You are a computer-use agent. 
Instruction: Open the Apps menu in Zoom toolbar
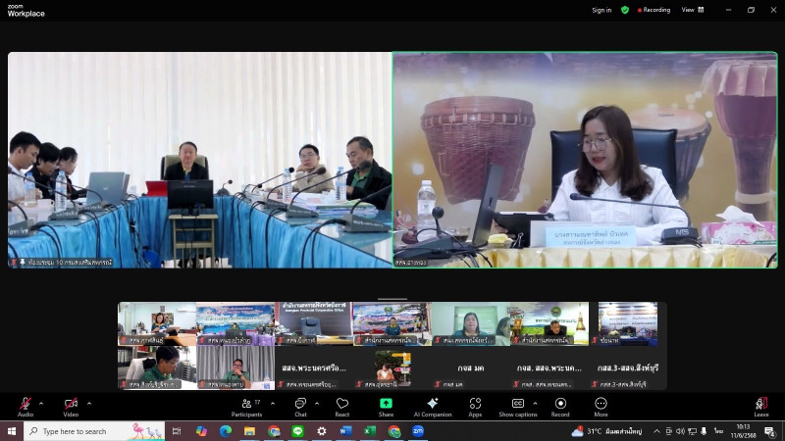pos(475,407)
